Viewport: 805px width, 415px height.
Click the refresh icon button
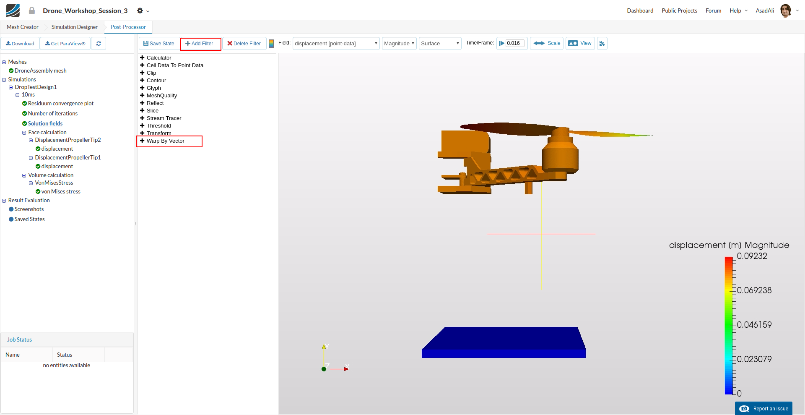point(99,44)
